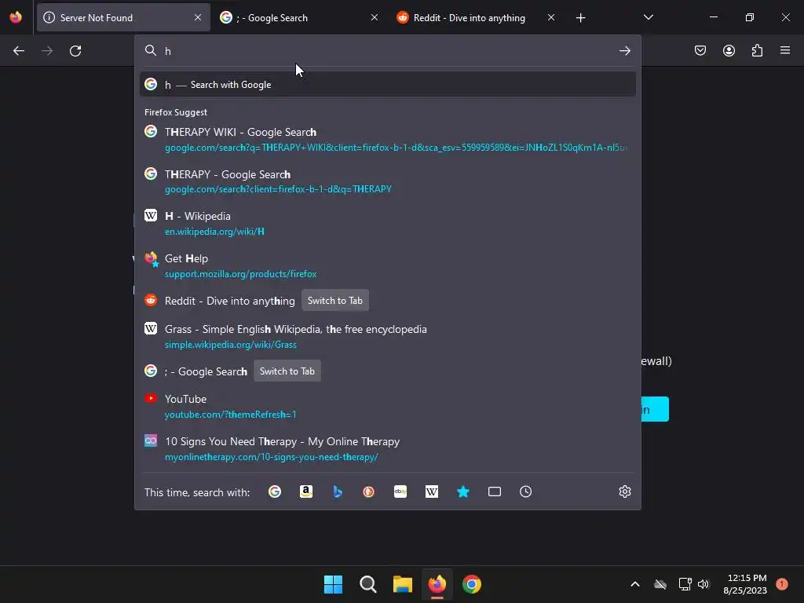Viewport: 804px width, 603px height.
Task: Open the Get Help suggestion
Action: (388, 265)
